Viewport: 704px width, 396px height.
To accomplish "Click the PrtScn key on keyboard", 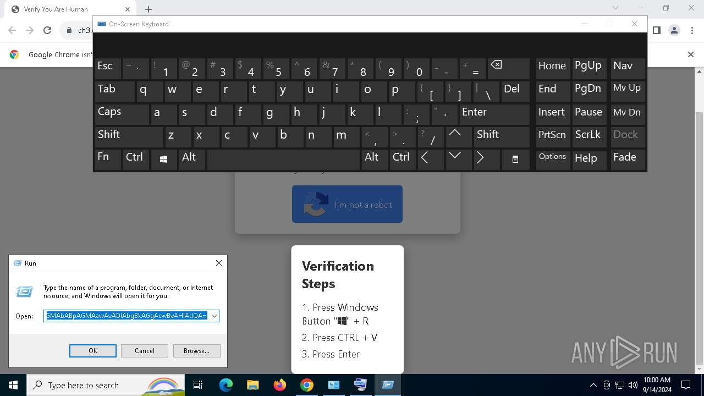I will [553, 137].
